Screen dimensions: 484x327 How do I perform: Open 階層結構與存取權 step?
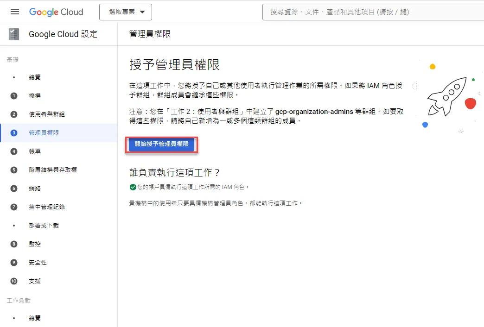53,170
